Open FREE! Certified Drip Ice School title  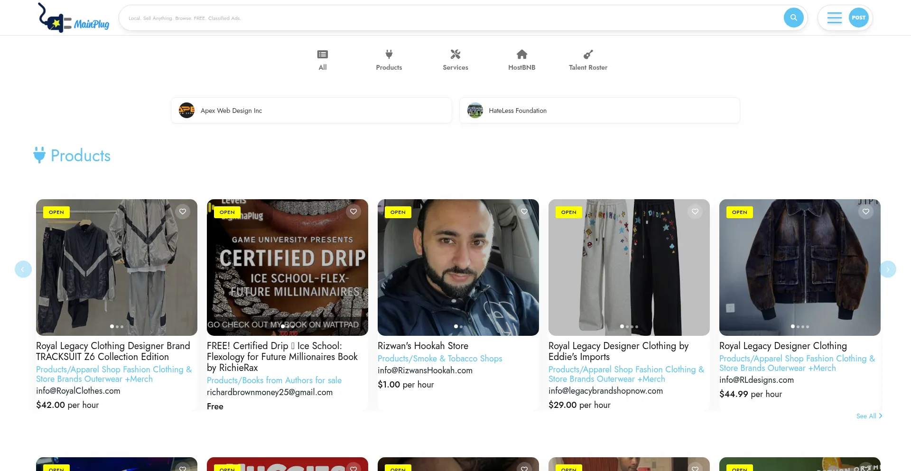click(282, 357)
